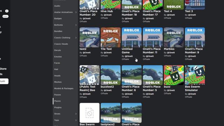The height and width of the screenshot is (126, 224).
Task: Open Models & Packages category
Action: coord(64,88)
